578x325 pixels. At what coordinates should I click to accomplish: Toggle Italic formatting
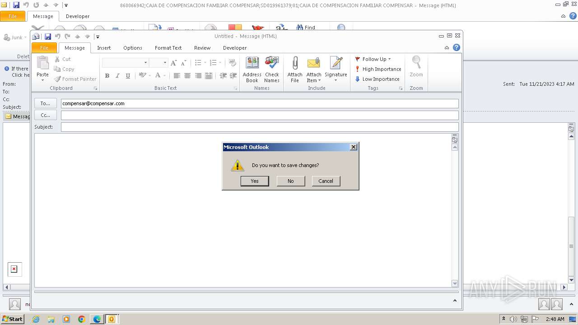[x=117, y=76]
